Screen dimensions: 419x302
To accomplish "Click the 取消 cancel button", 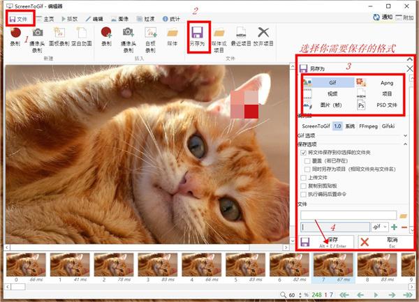I will tap(385, 242).
